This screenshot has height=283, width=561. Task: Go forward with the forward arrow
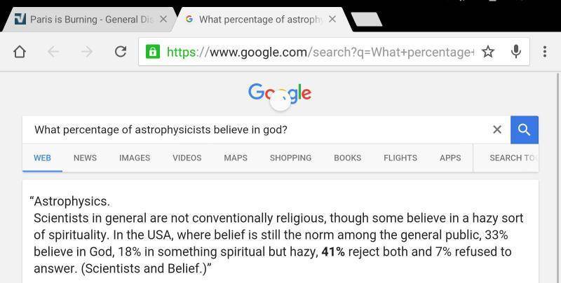[86, 52]
